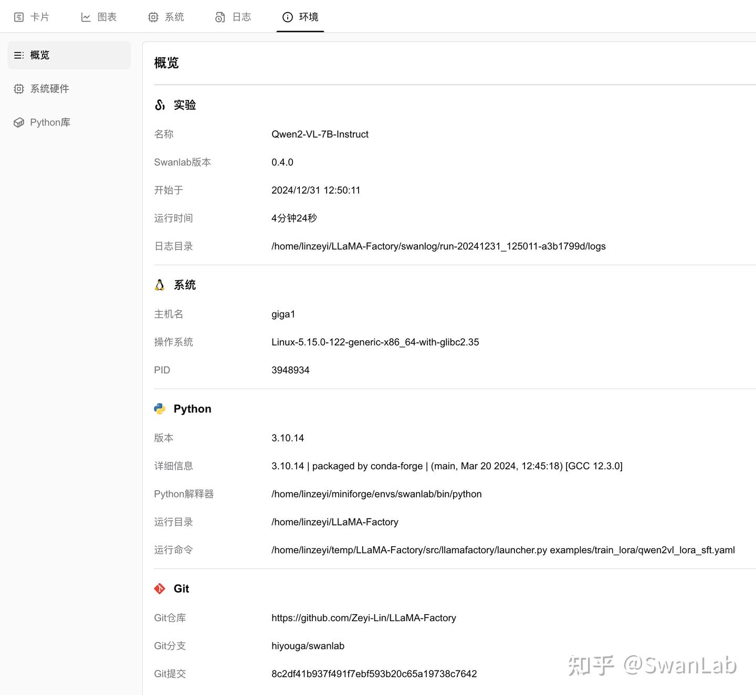Click the Python logo icon
This screenshot has width=756, height=695.
click(160, 409)
